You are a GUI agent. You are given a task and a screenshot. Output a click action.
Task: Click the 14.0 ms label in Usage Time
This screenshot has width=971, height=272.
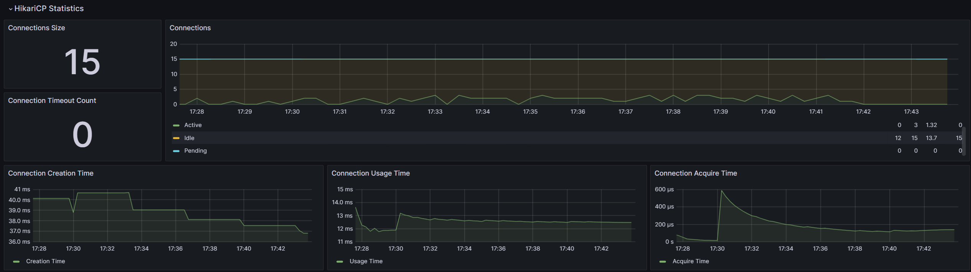click(342, 202)
